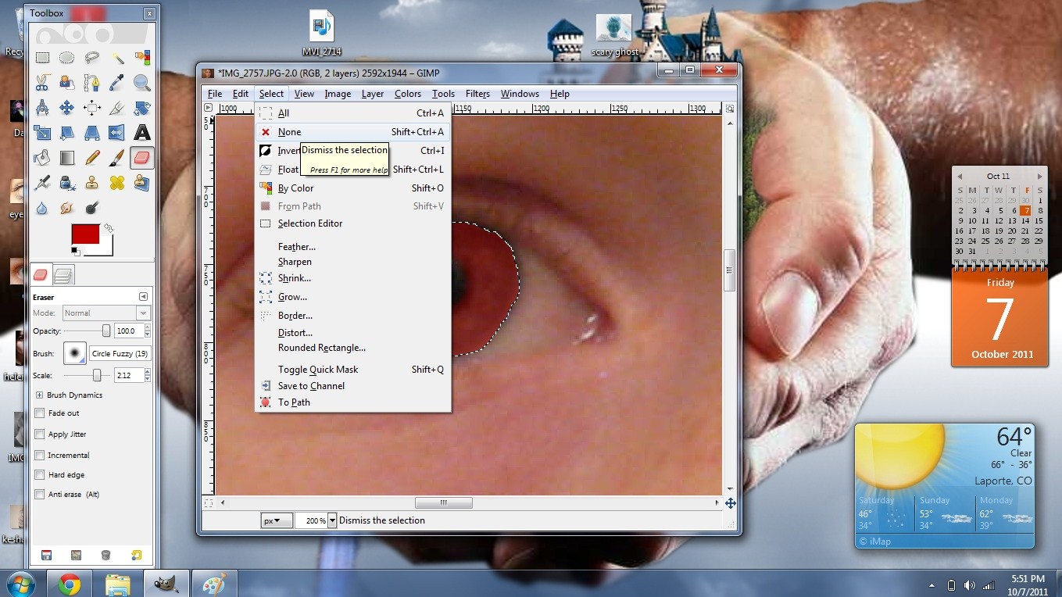Select the Airbrush tool

[42, 183]
